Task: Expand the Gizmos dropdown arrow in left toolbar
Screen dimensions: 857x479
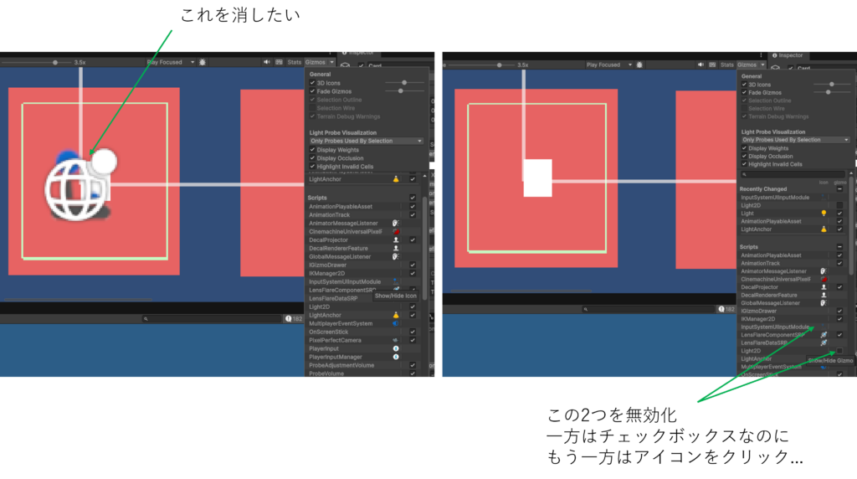Action: click(x=332, y=62)
